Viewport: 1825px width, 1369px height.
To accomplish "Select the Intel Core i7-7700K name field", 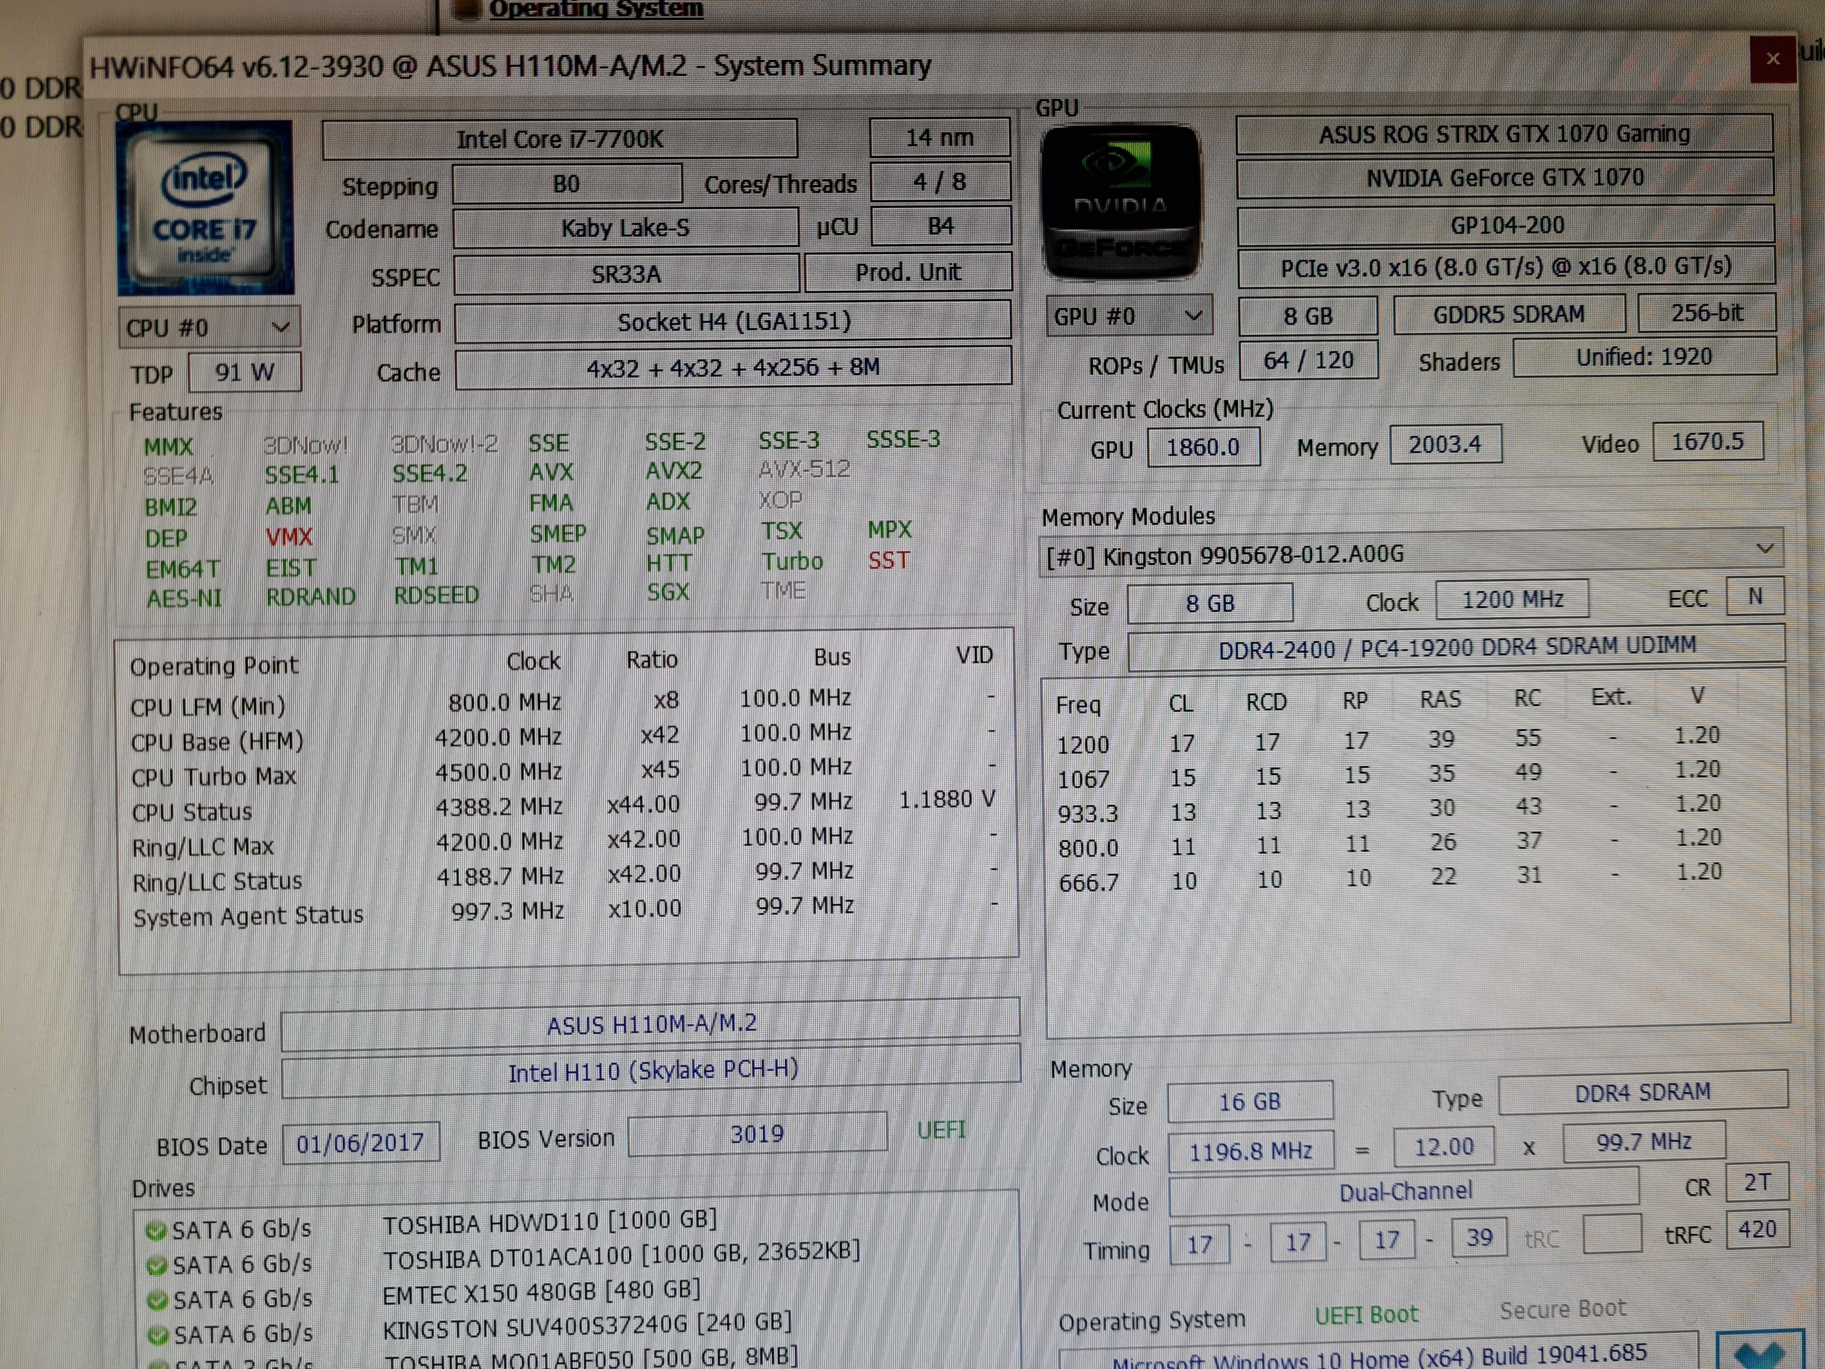I will tap(559, 139).
